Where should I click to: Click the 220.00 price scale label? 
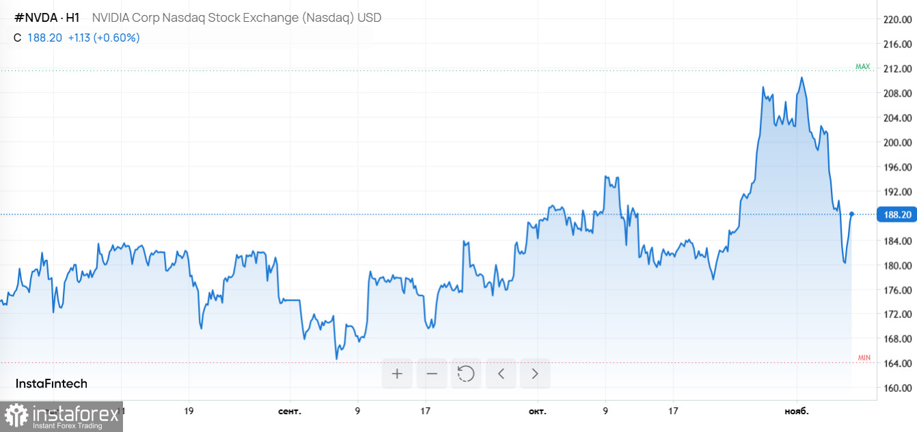[897, 20]
